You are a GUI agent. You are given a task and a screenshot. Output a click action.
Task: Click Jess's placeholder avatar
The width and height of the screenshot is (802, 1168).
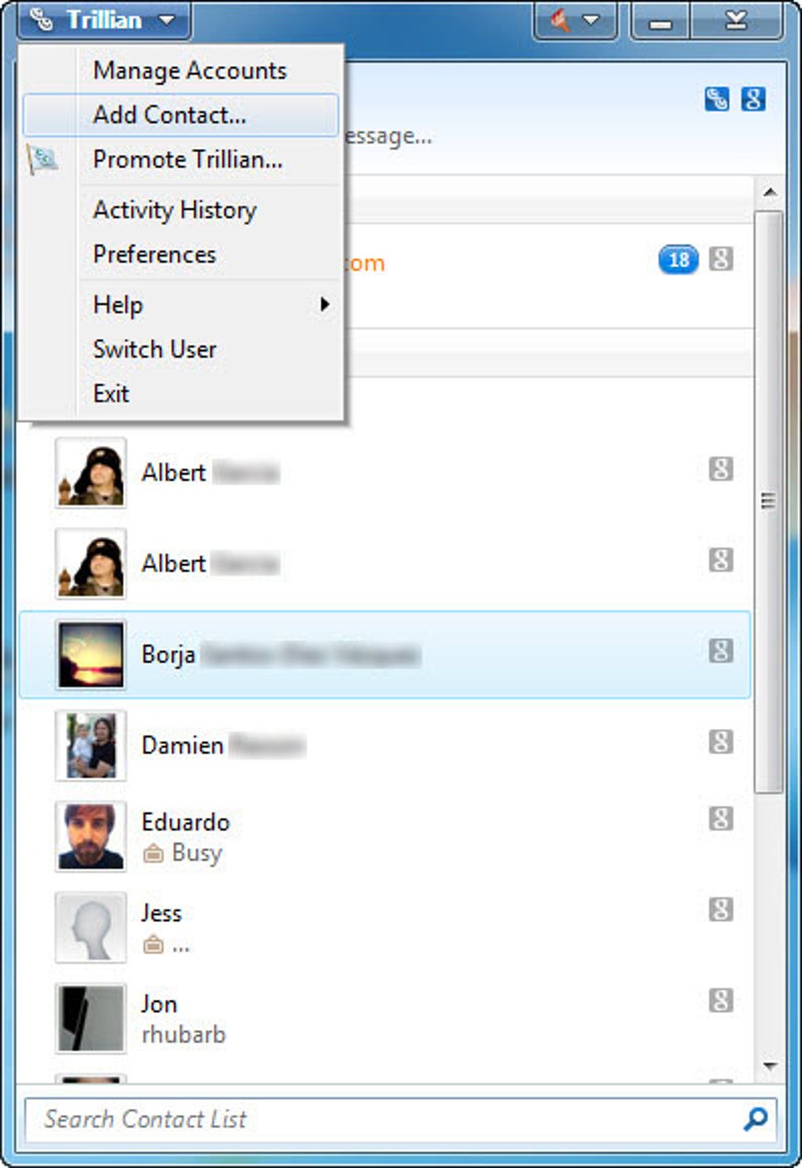pos(90,927)
